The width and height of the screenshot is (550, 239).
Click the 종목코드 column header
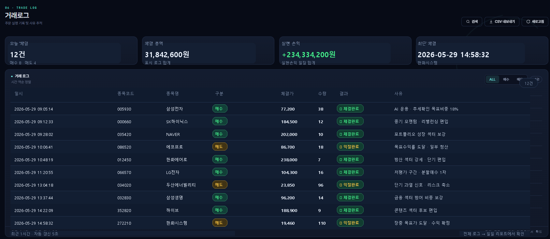(125, 94)
